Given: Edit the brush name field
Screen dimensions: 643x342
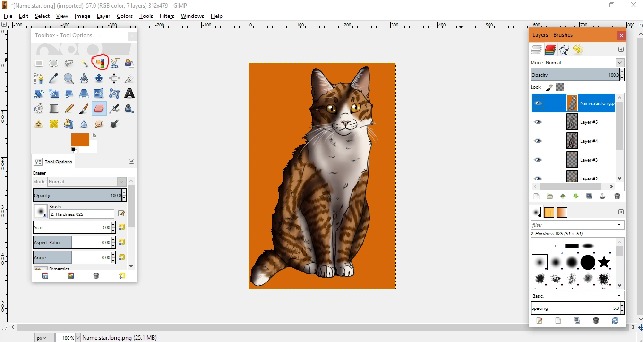Looking at the screenshot, I should 81,214.
